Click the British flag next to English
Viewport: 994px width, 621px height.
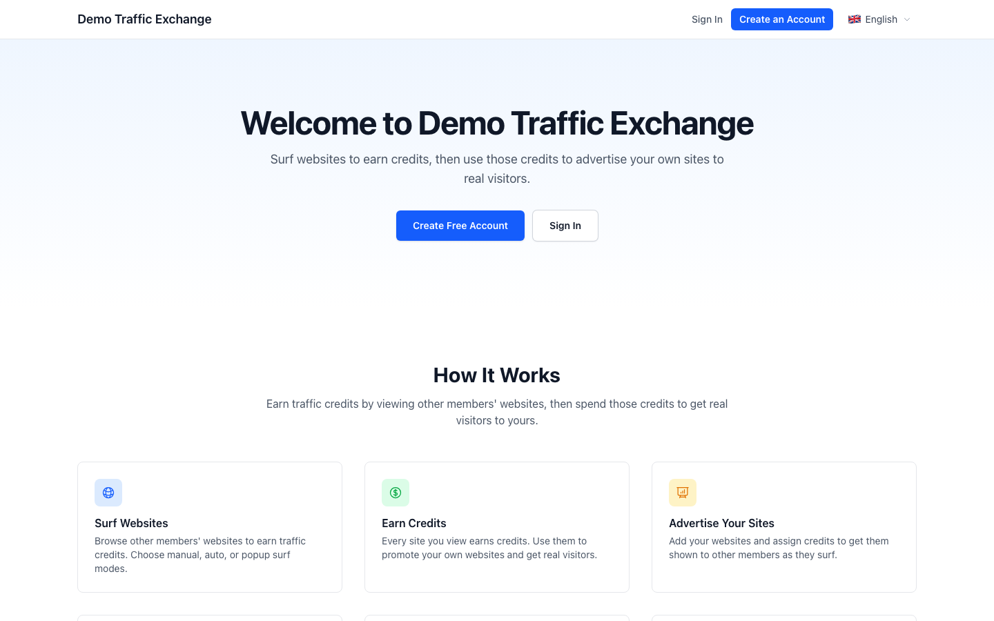coord(855,19)
